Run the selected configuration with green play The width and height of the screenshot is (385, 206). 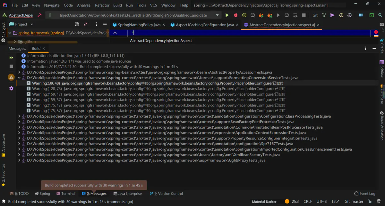pos(227,15)
